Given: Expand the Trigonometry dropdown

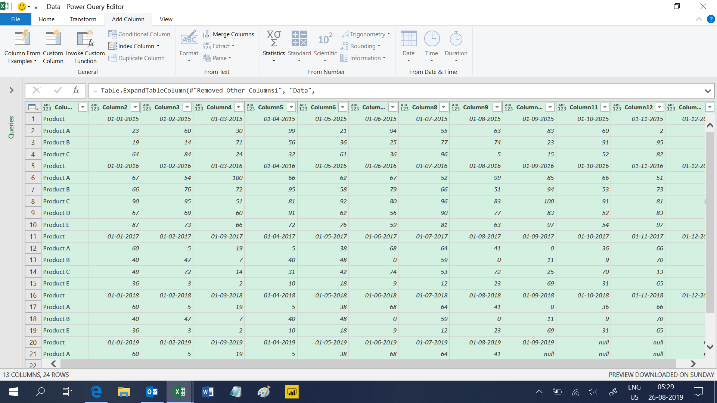Looking at the screenshot, I should click(388, 34).
